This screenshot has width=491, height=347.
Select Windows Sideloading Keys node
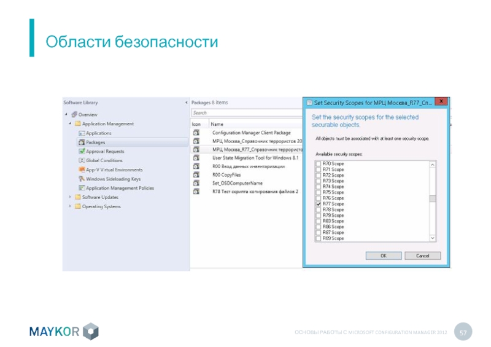(x=114, y=179)
